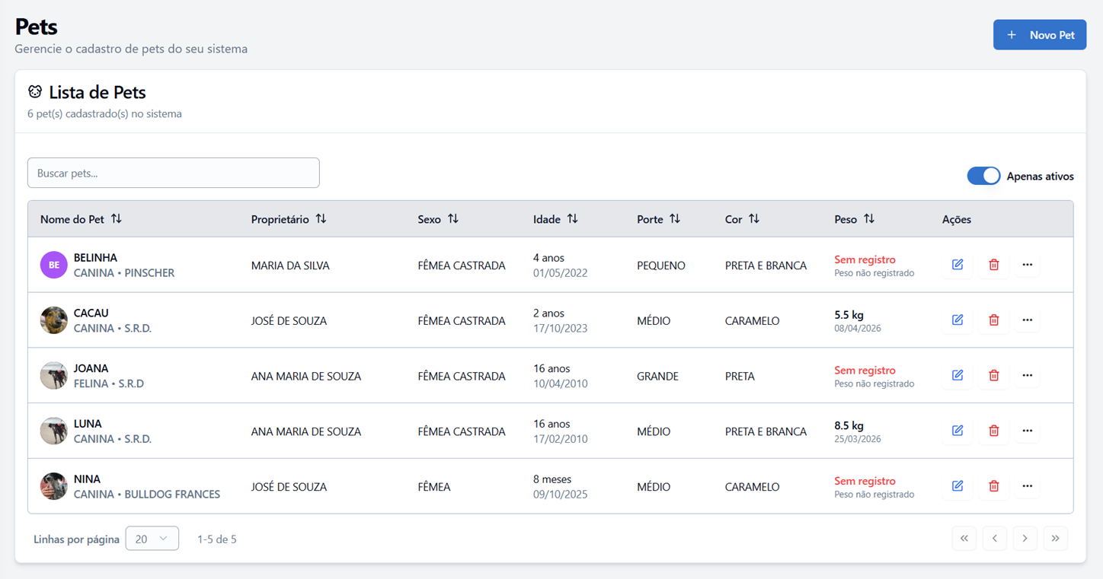The image size is (1103, 579).
Task: Edit the BELINHA pet record
Action: coord(958,265)
